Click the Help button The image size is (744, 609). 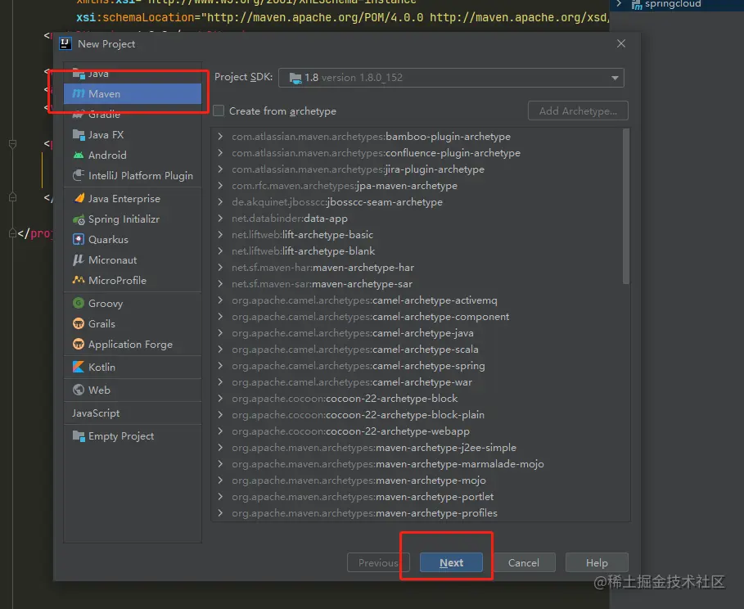(597, 562)
